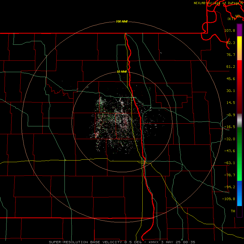Click the 45.6 velocity scale value
Screen dimensions: 244x244
pyautogui.click(x=231, y=79)
